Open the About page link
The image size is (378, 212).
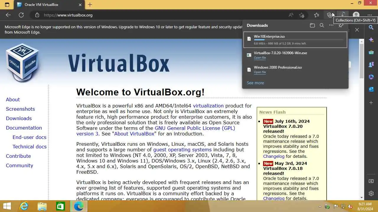pos(13,100)
